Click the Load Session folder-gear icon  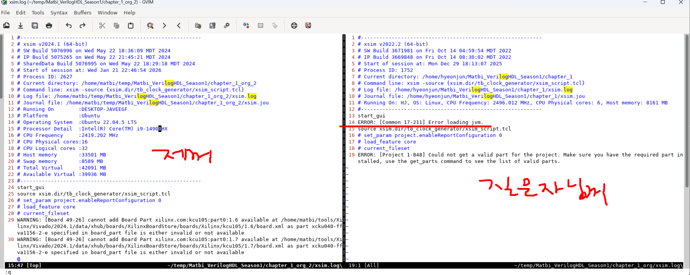(x=198, y=26)
